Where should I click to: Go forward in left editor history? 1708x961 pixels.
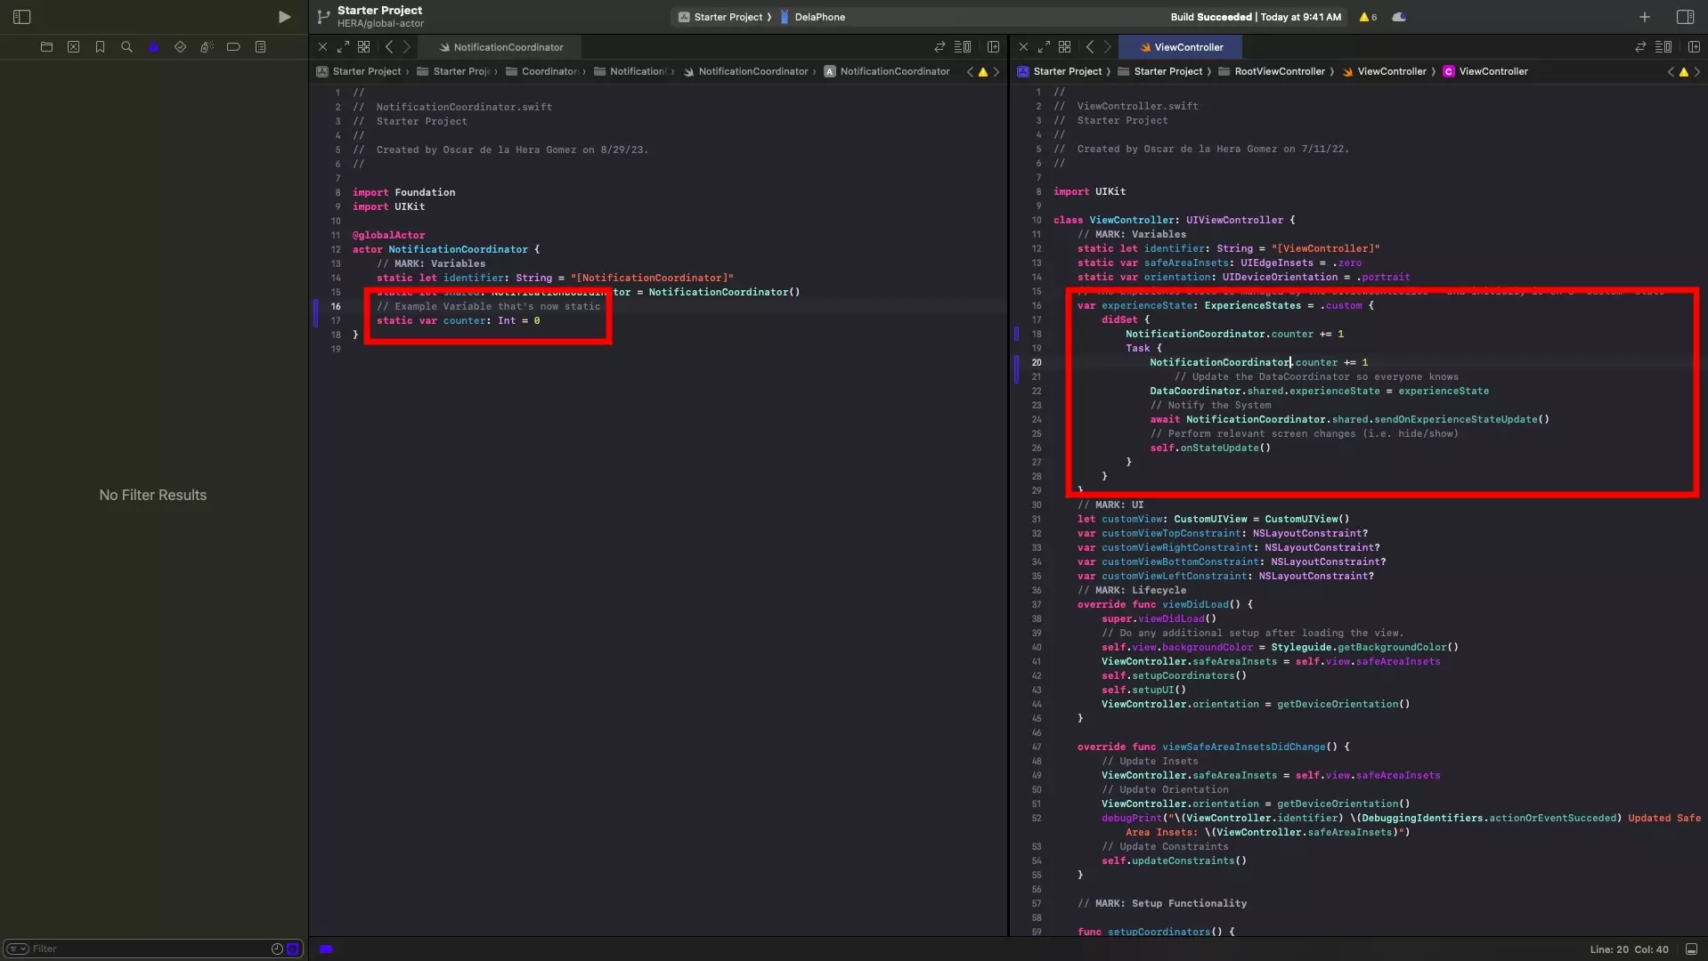tap(407, 47)
